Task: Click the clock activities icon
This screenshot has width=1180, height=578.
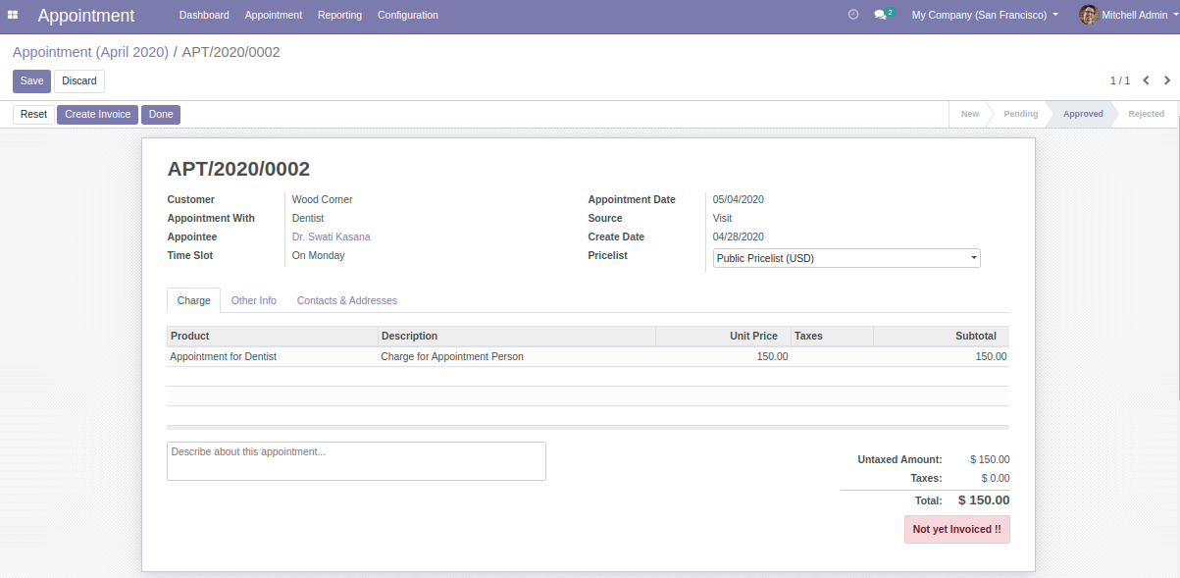Action: (x=852, y=15)
